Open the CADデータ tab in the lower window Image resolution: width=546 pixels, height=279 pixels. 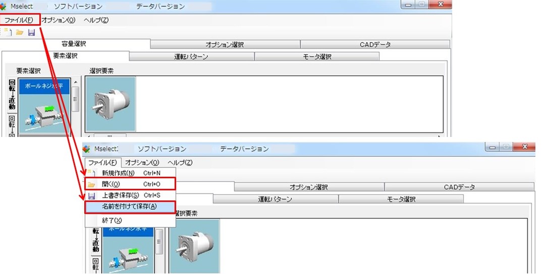point(459,187)
